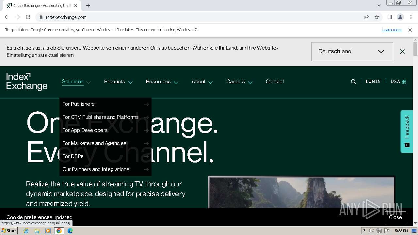Open Chrome profile avatar
Screen dimensions: 418x235
[400, 17]
